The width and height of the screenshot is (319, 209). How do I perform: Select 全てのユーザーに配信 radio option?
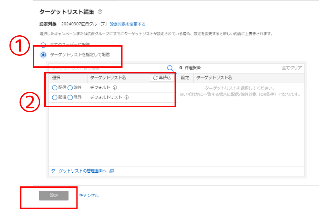coord(43,45)
